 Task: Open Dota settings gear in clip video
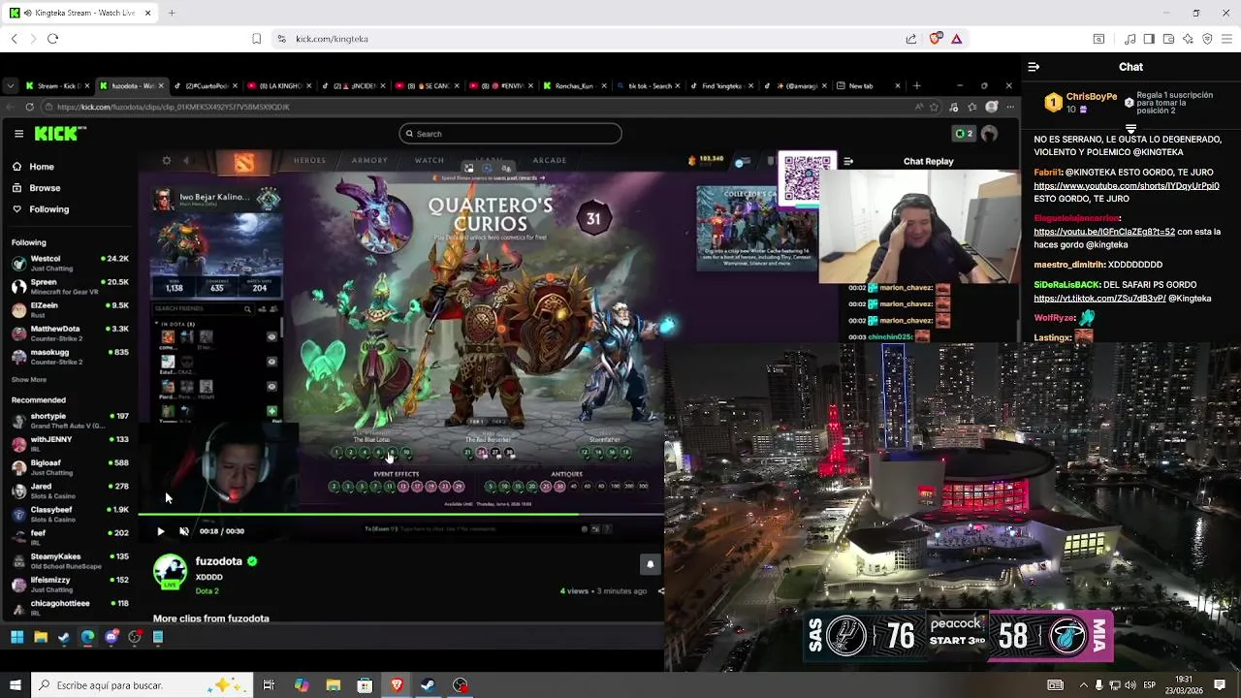[166, 161]
